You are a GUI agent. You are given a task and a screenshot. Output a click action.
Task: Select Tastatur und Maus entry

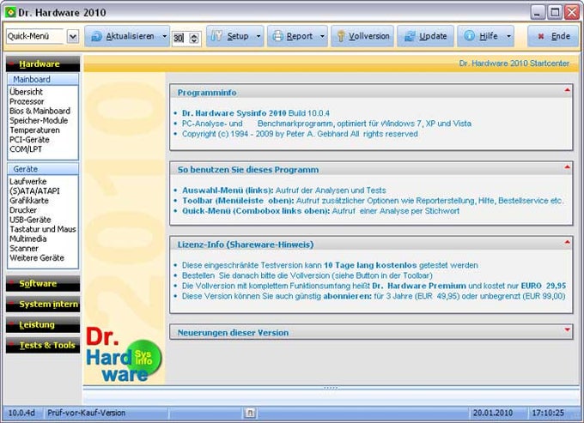click(43, 229)
